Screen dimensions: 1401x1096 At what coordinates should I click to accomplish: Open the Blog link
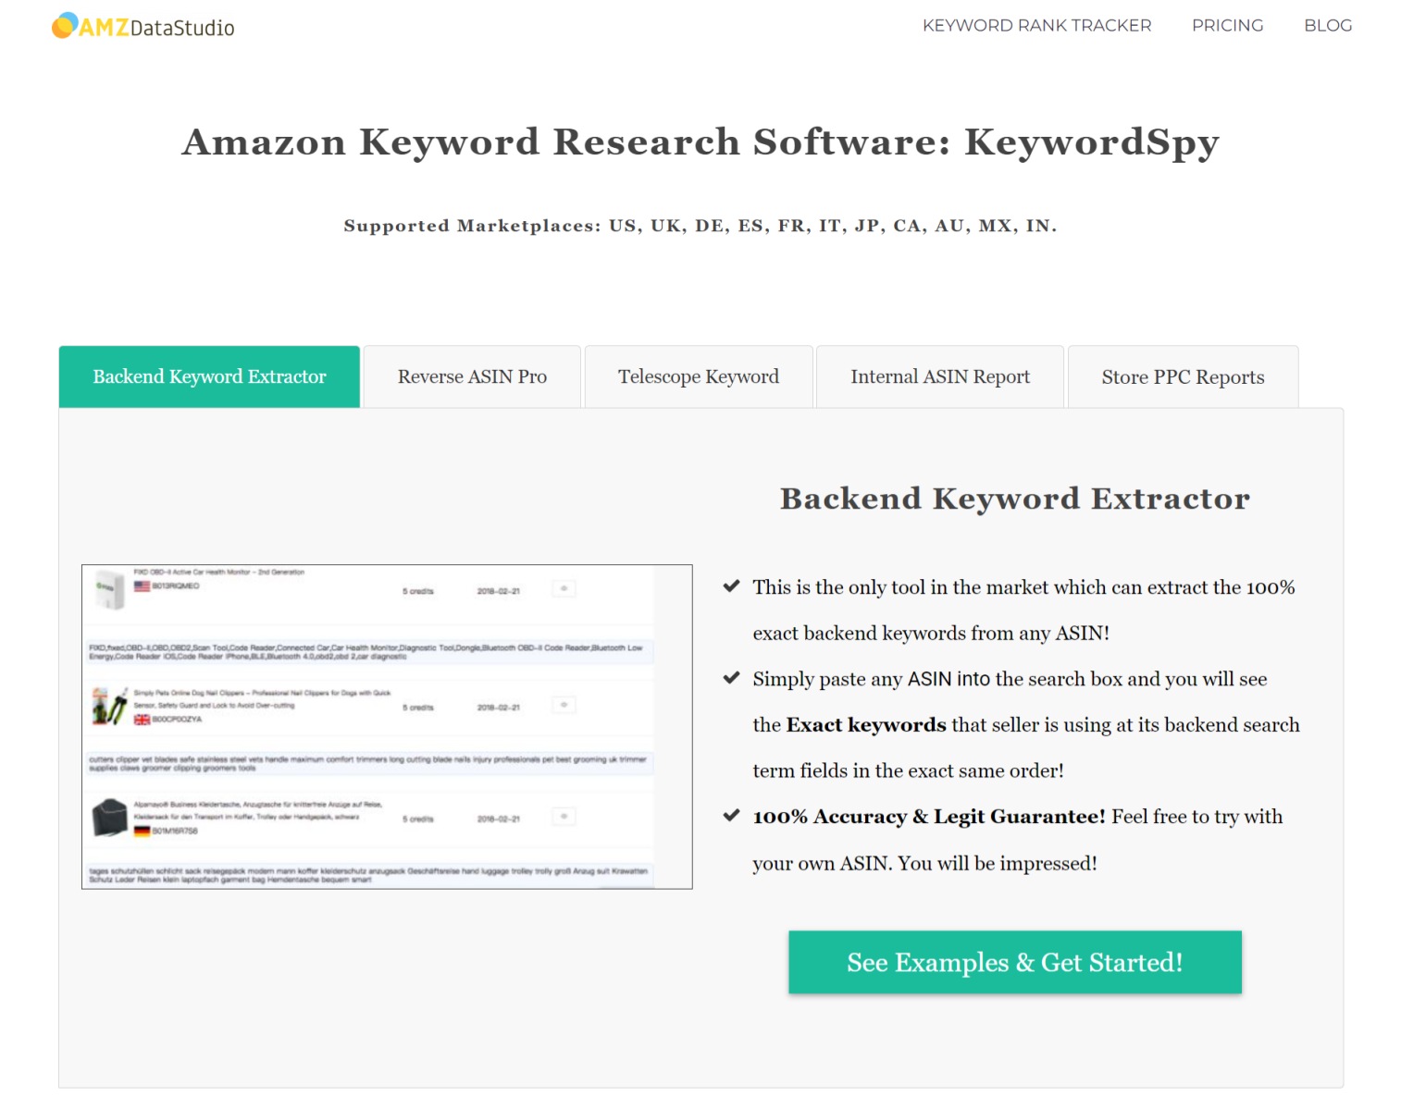coord(1327,26)
